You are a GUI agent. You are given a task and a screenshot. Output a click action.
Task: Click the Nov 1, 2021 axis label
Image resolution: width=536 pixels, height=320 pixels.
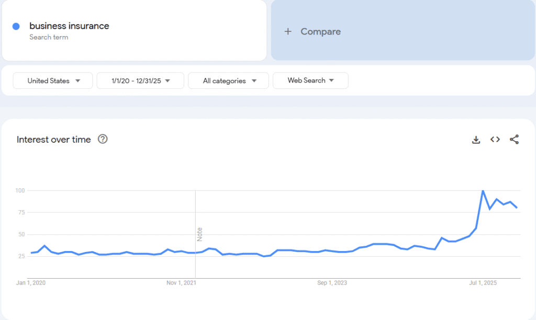click(x=182, y=283)
